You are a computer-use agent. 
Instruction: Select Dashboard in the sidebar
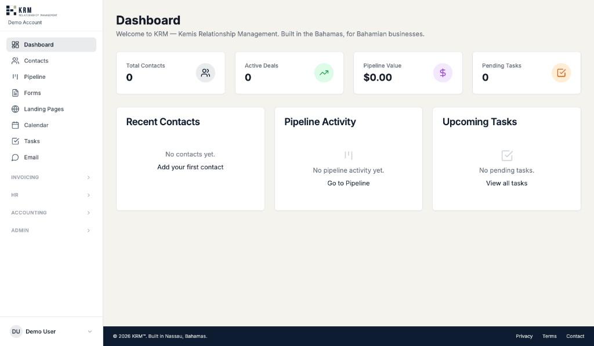coord(38,45)
